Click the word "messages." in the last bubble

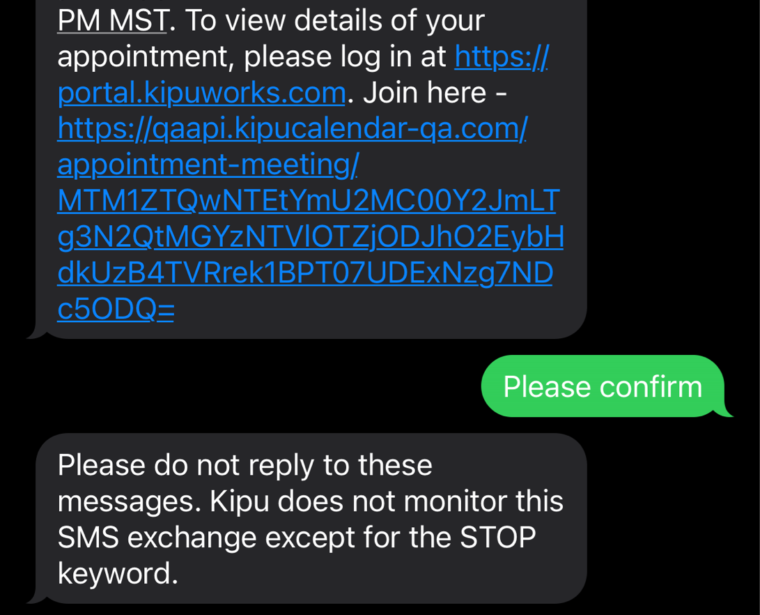[126, 501]
